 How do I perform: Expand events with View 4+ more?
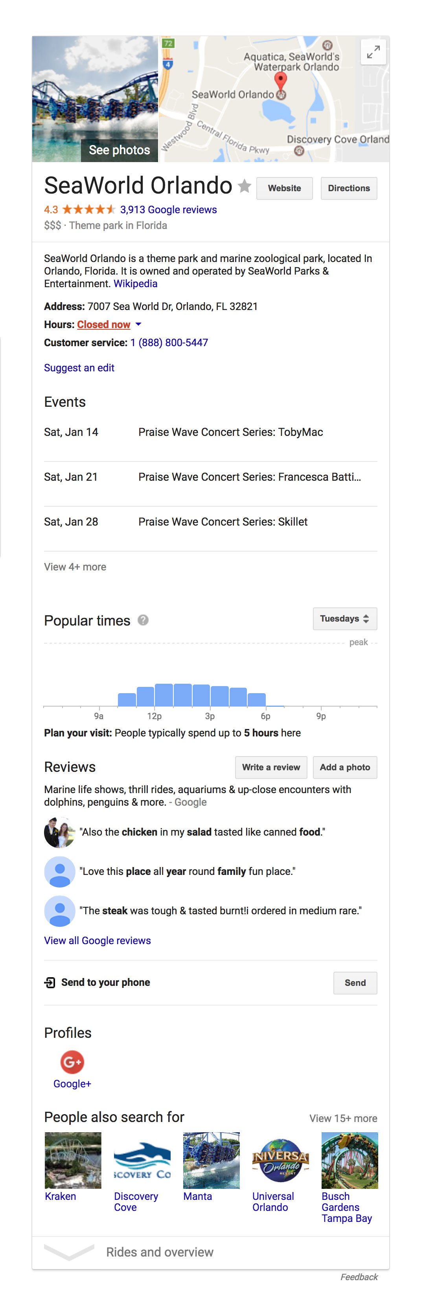[75, 567]
